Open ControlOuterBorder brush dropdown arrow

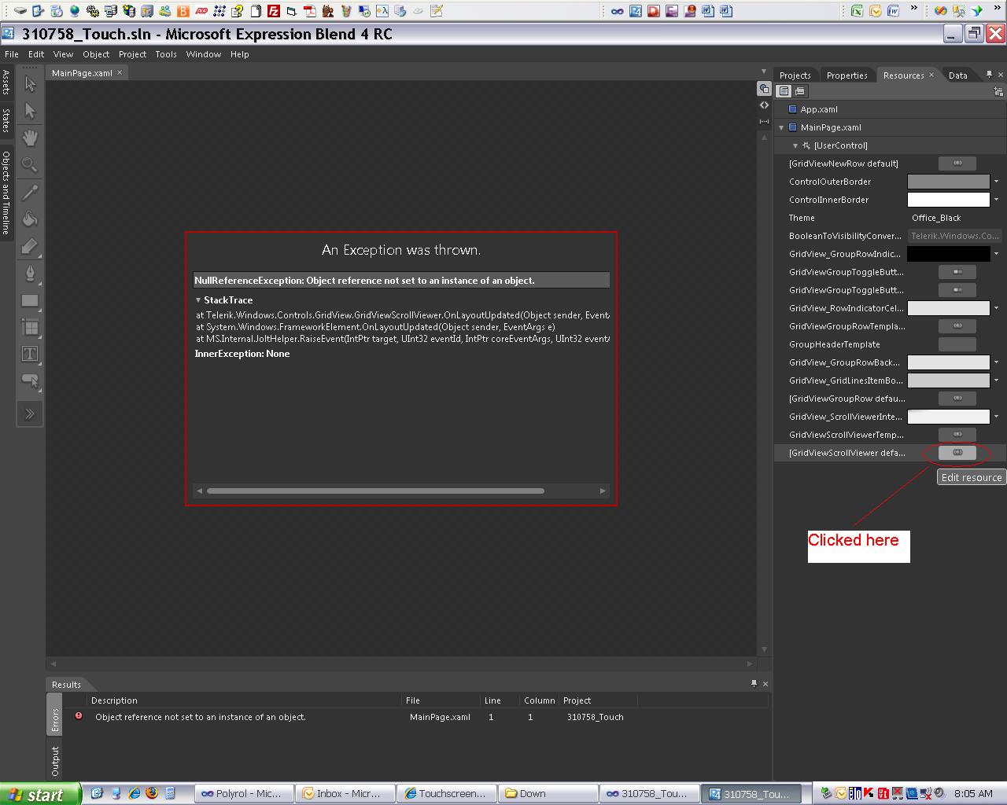(x=996, y=182)
